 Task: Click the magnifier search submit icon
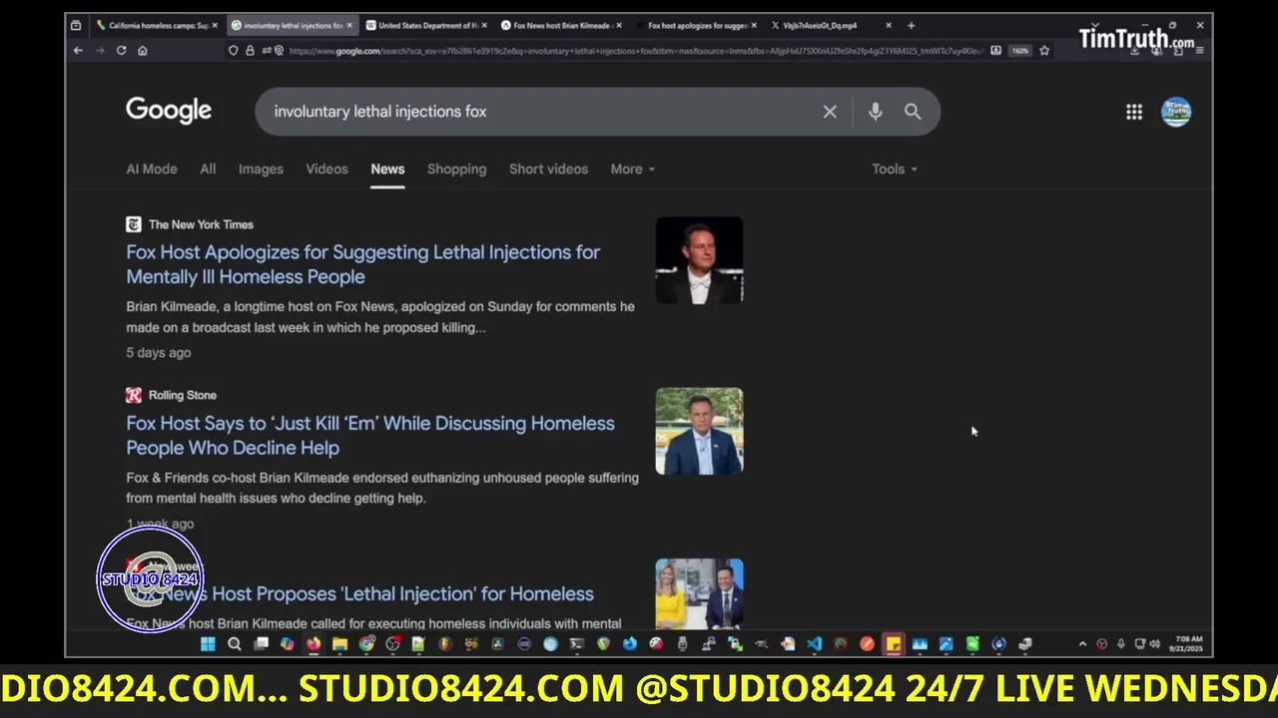click(x=913, y=112)
